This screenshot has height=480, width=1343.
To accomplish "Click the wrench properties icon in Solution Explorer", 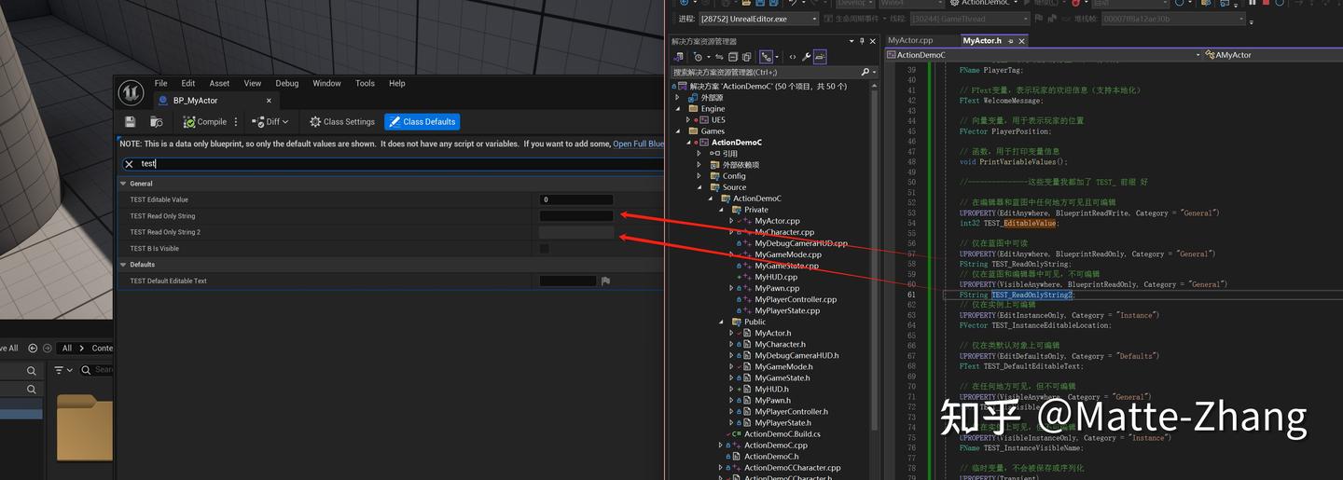I will (806, 57).
